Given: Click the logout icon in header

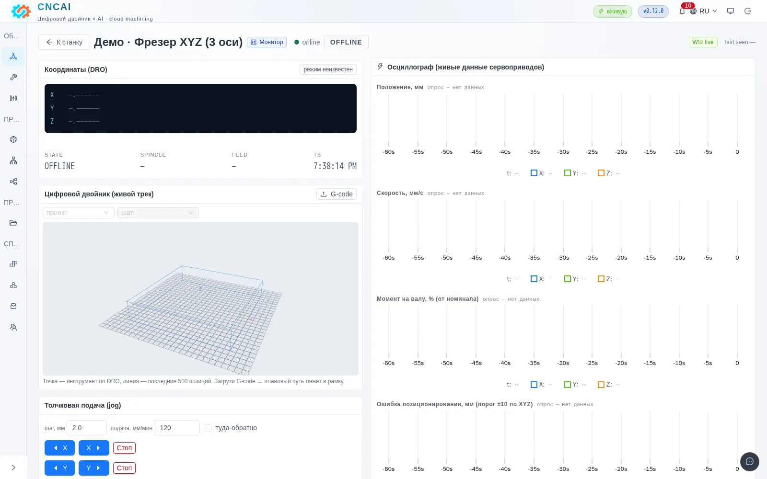Looking at the screenshot, I should (x=748, y=11).
